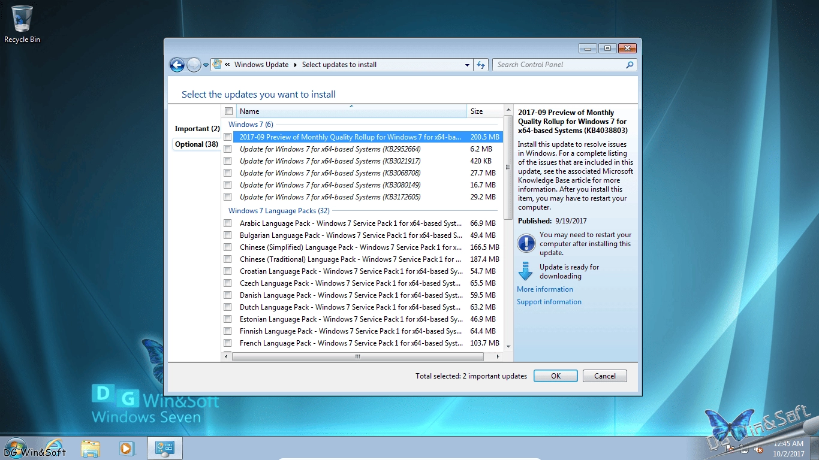Open the Recycle Bin desktop icon

click(22, 25)
